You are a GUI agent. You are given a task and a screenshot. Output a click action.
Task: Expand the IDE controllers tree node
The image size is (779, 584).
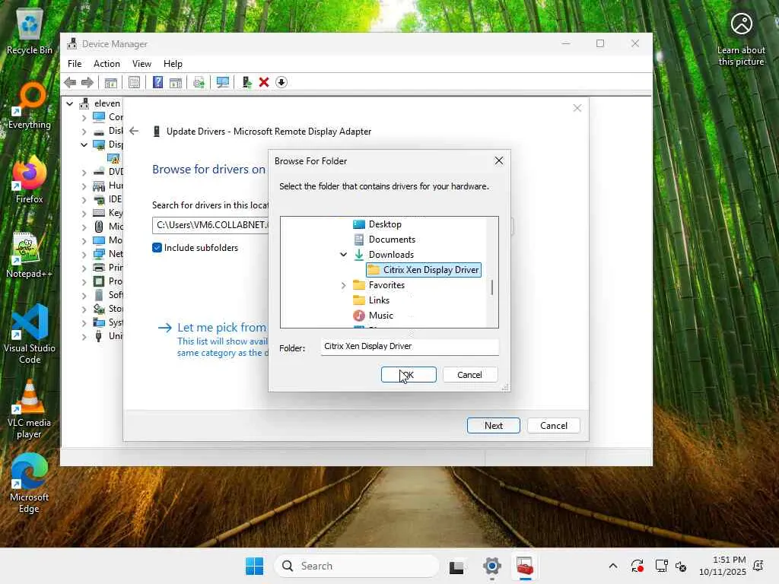coord(84,200)
